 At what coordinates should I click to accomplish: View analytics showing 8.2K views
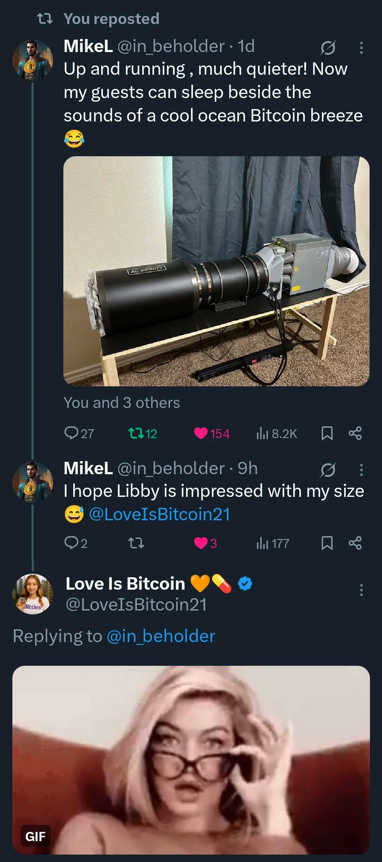click(277, 433)
